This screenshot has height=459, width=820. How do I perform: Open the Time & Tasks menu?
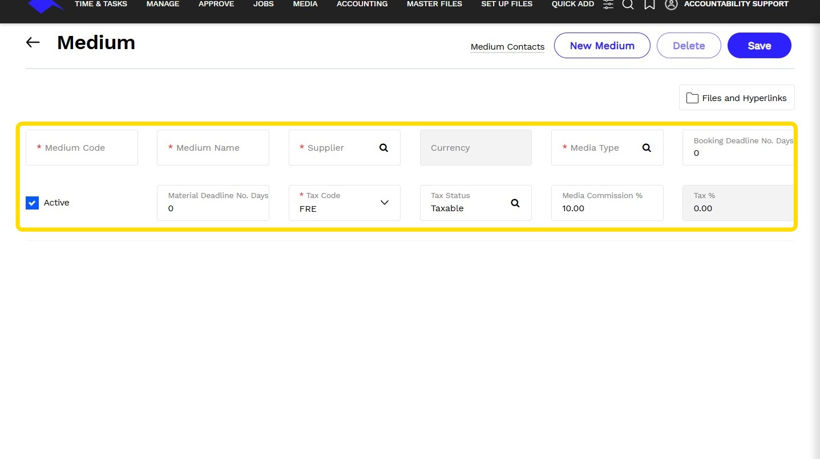pos(101,4)
